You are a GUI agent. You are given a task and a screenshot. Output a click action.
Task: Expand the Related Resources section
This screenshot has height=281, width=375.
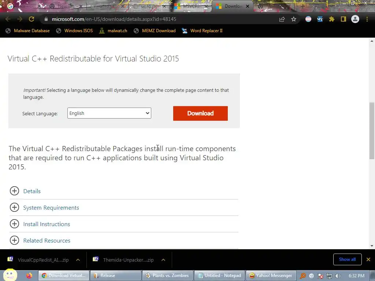[x=47, y=241]
